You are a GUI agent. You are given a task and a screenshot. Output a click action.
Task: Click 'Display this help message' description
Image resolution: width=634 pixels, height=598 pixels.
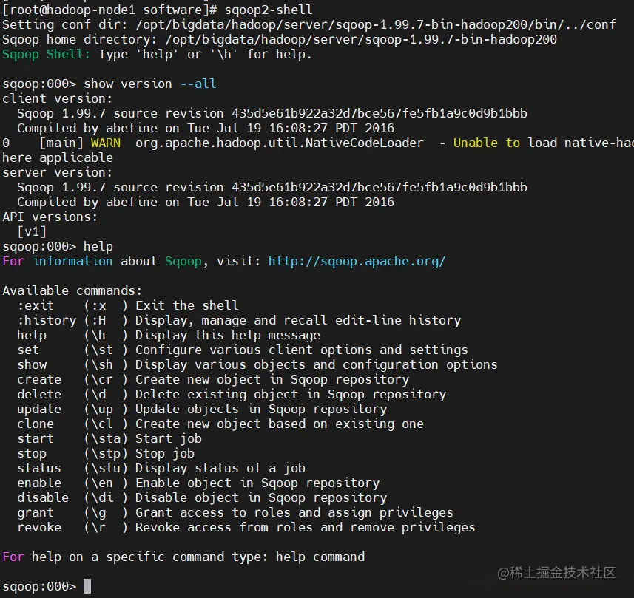(x=228, y=336)
